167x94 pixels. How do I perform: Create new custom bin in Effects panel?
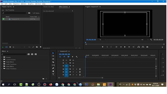(43, 79)
